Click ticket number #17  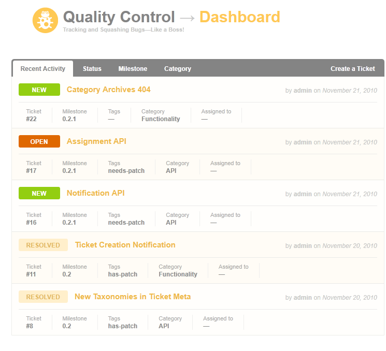[31, 171]
